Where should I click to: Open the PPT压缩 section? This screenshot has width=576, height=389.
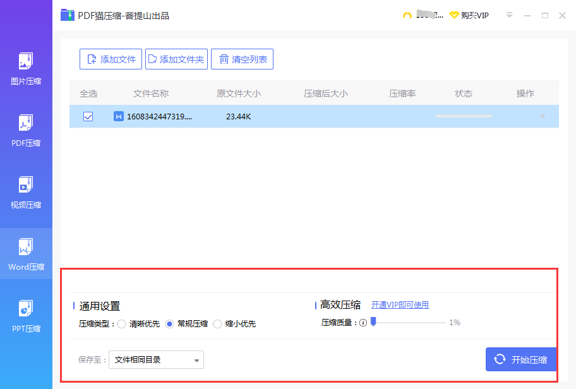pos(26,316)
